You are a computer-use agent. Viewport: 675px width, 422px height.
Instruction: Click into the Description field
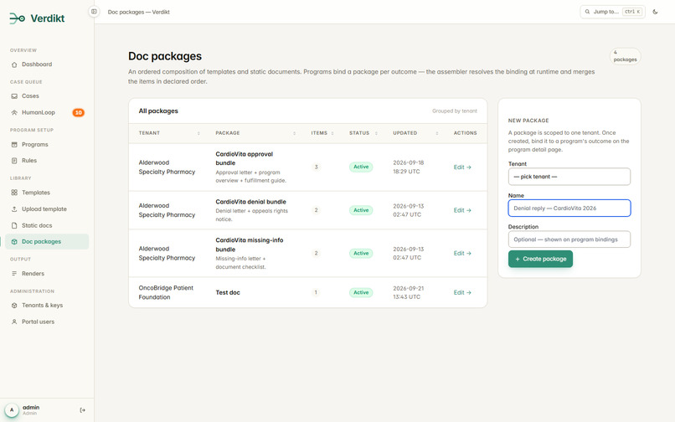569,239
